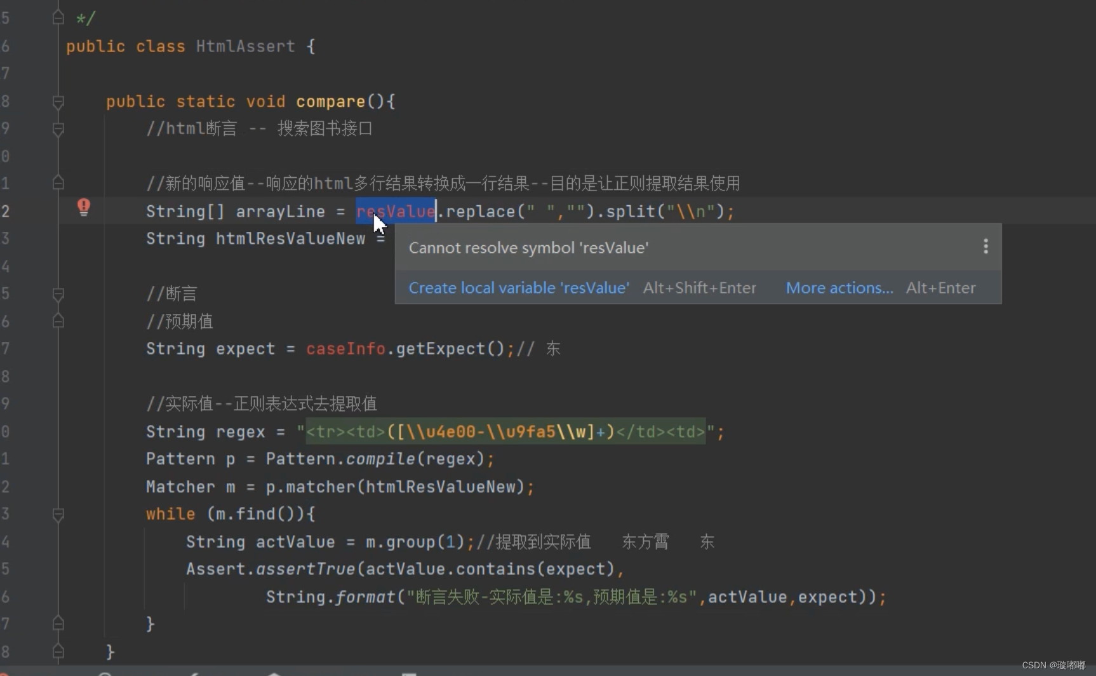Click the highlighted unresolved symbol resValue
Image resolution: width=1096 pixels, height=676 pixels.
point(396,212)
